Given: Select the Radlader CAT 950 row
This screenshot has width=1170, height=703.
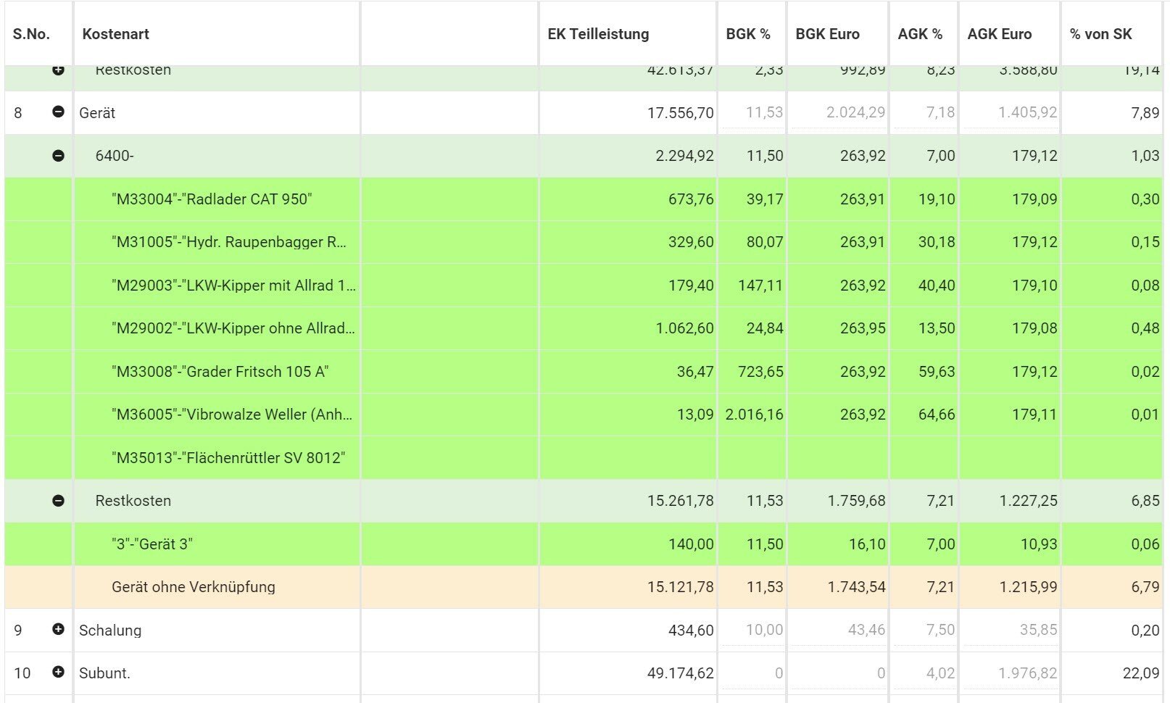Looking at the screenshot, I should (x=212, y=199).
